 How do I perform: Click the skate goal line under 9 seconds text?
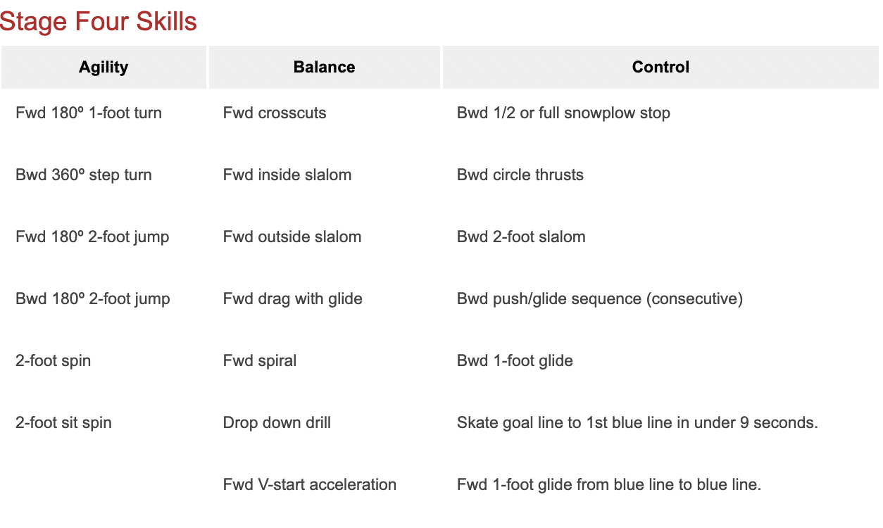pyautogui.click(x=637, y=422)
